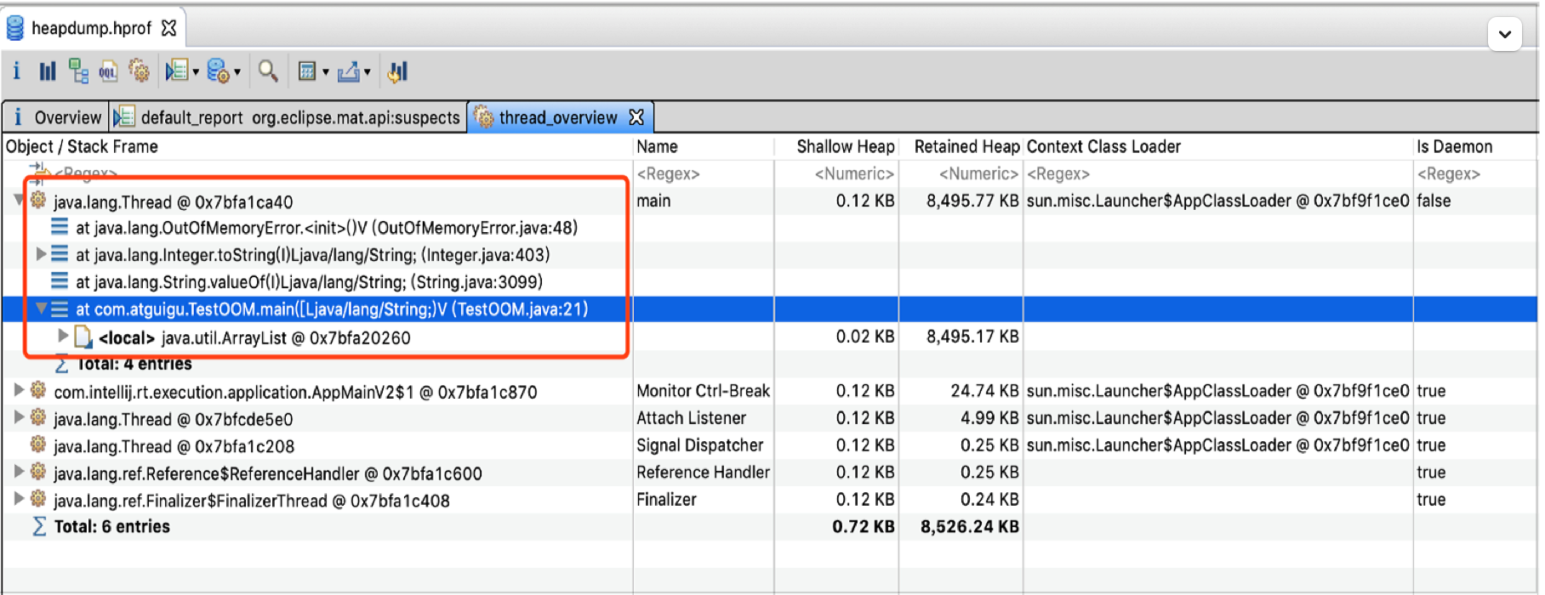The height and width of the screenshot is (595, 1545).
Task: Click the calculator retained size icon
Action: tap(307, 71)
